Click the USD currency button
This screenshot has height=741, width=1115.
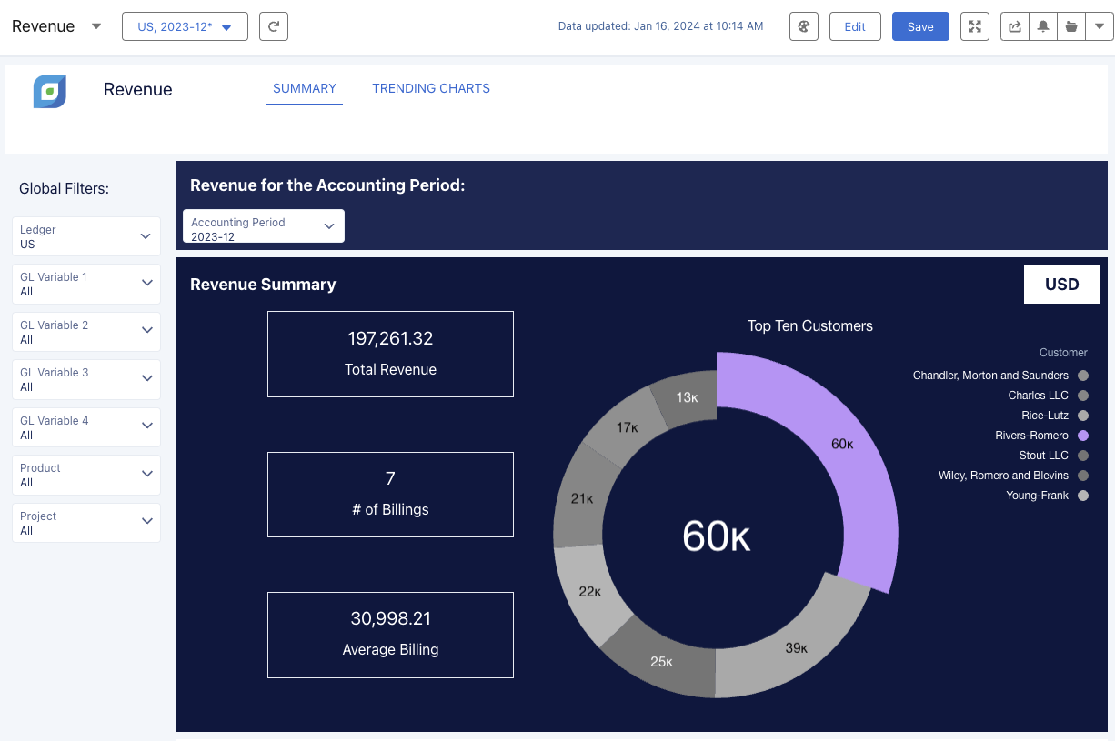pyautogui.click(x=1062, y=284)
